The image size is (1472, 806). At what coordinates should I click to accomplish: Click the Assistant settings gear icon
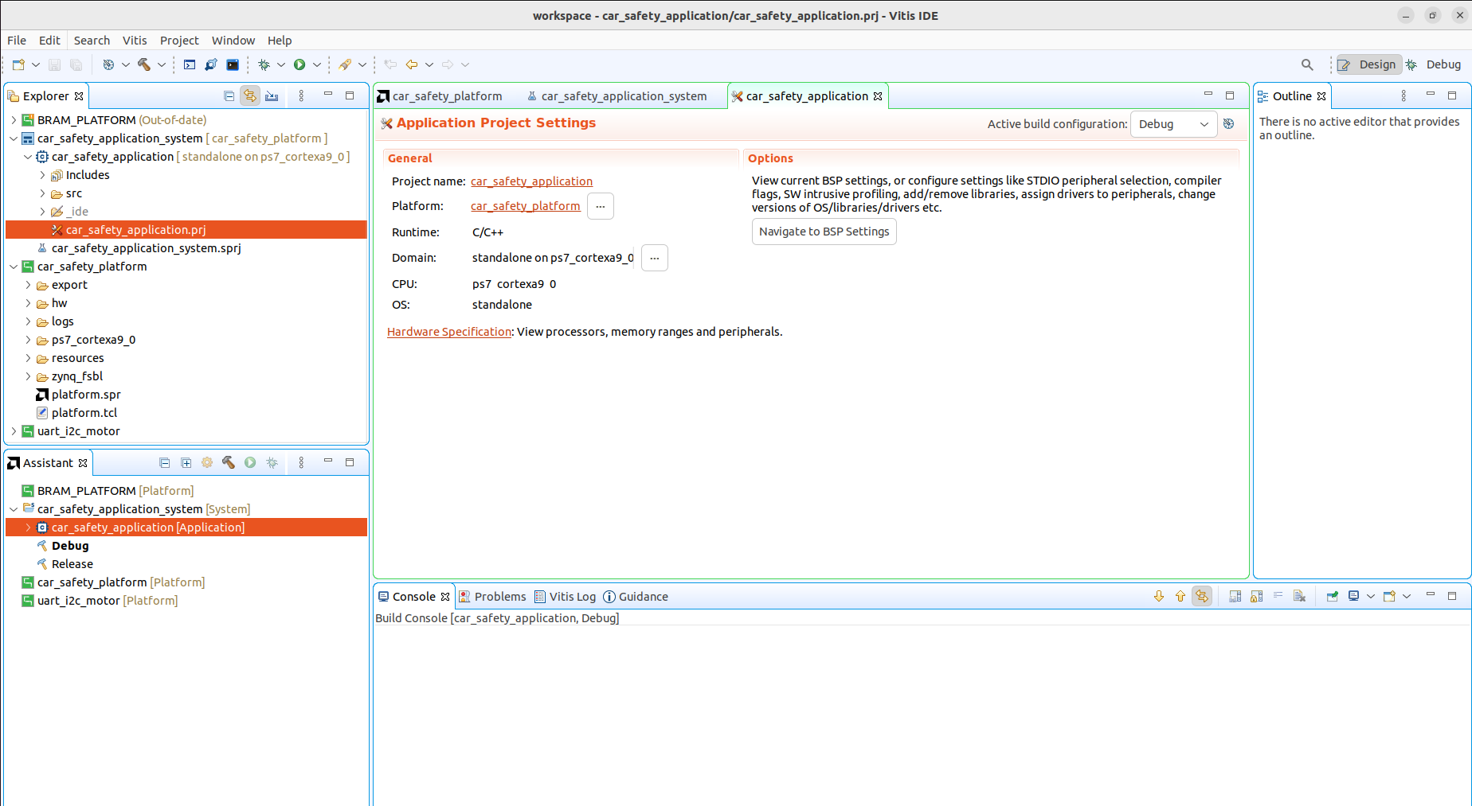207,462
